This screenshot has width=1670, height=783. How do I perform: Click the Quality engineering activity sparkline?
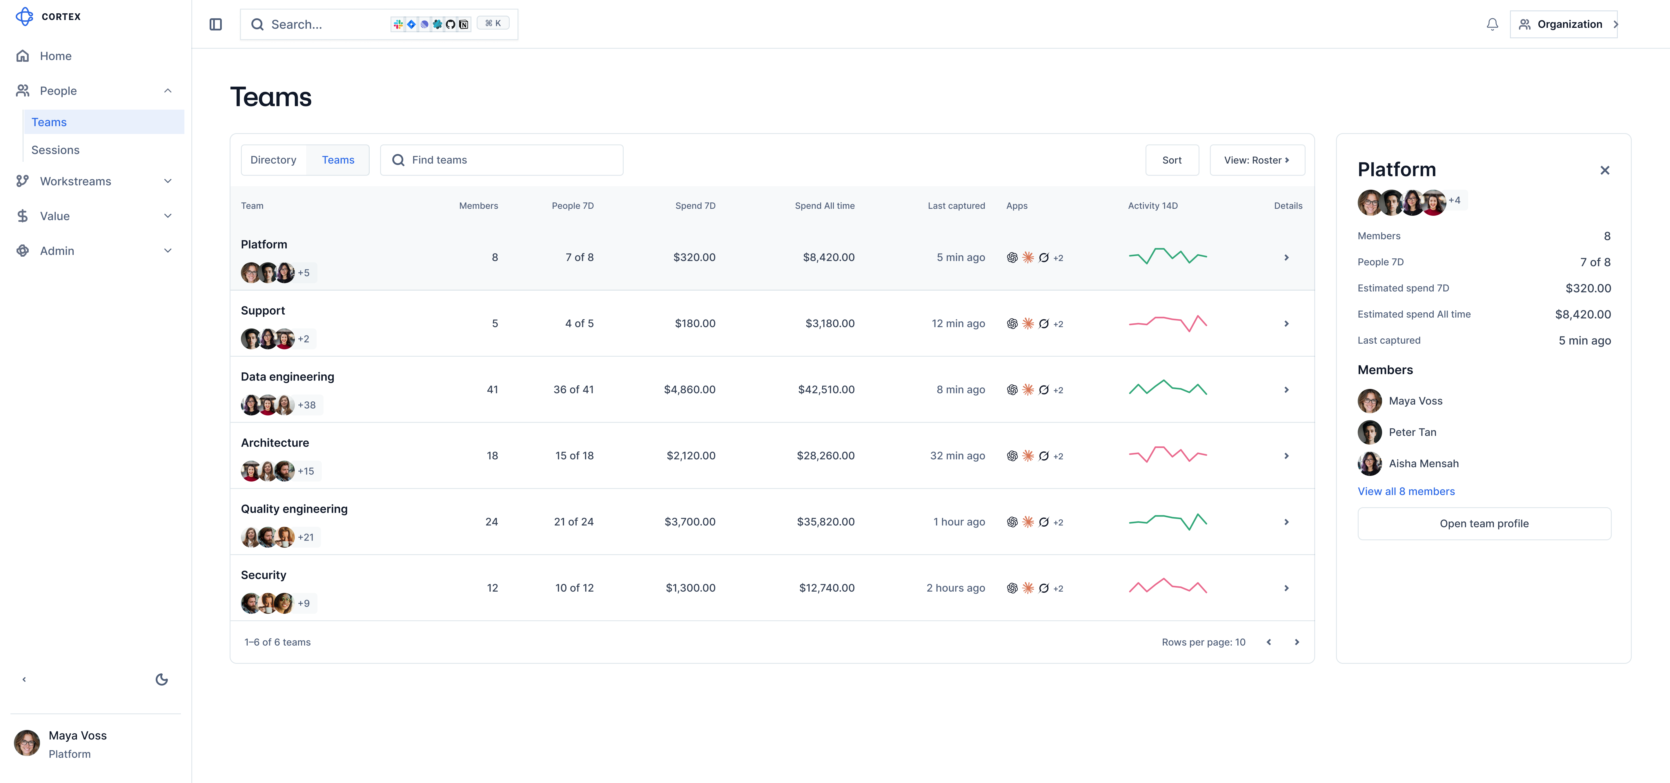tap(1168, 522)
